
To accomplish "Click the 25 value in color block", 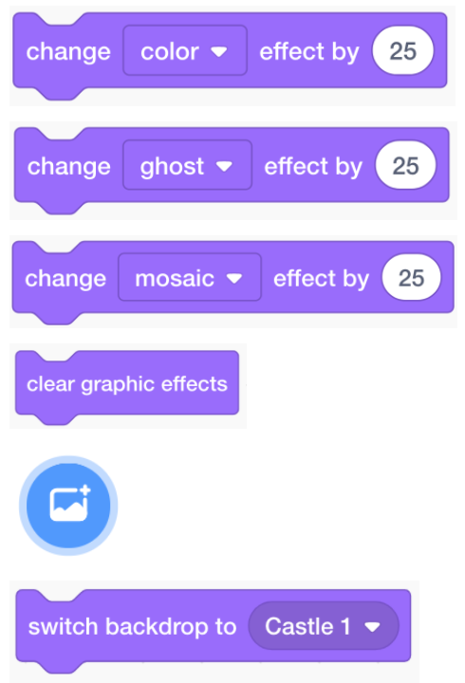I will [402, 51].
